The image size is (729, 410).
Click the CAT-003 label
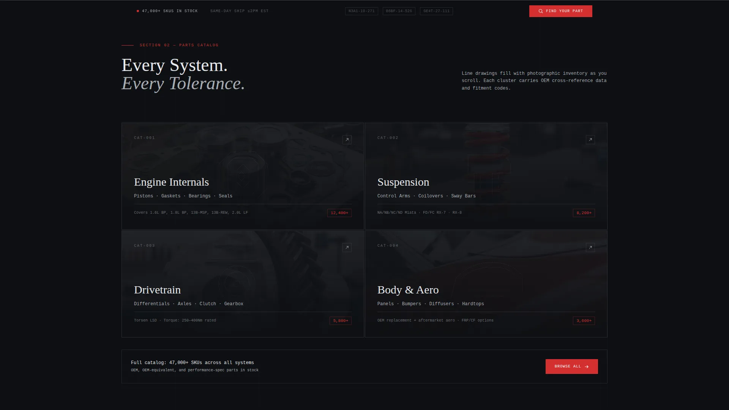144,246
